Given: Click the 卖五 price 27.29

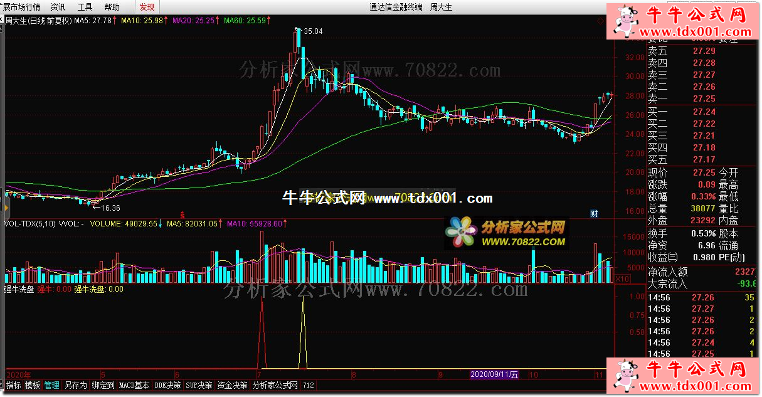Looking at the screenshot, I should [x=704, y=51].
